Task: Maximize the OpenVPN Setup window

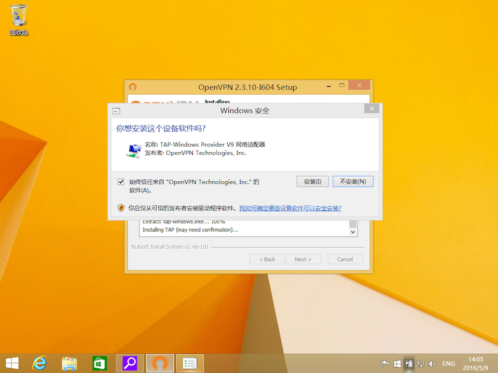Action: point(342,85)
